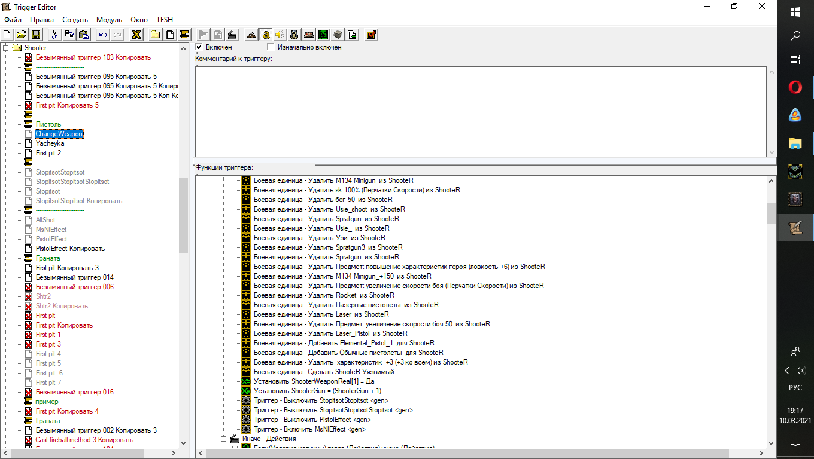The height and width of the screenshot is (459, 814).
Task: Toggle the 'Включен' checkbox
Action: (x=199, y=47)
